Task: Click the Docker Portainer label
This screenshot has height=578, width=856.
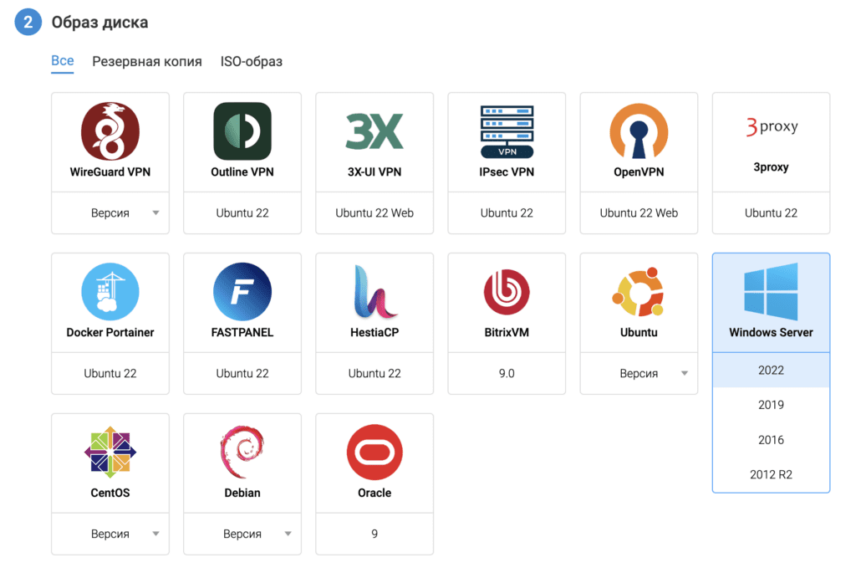Action: (x=110, y=333)
